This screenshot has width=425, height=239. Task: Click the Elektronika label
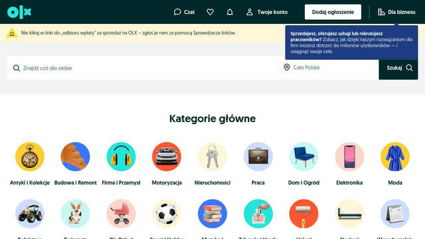(349, 183)
